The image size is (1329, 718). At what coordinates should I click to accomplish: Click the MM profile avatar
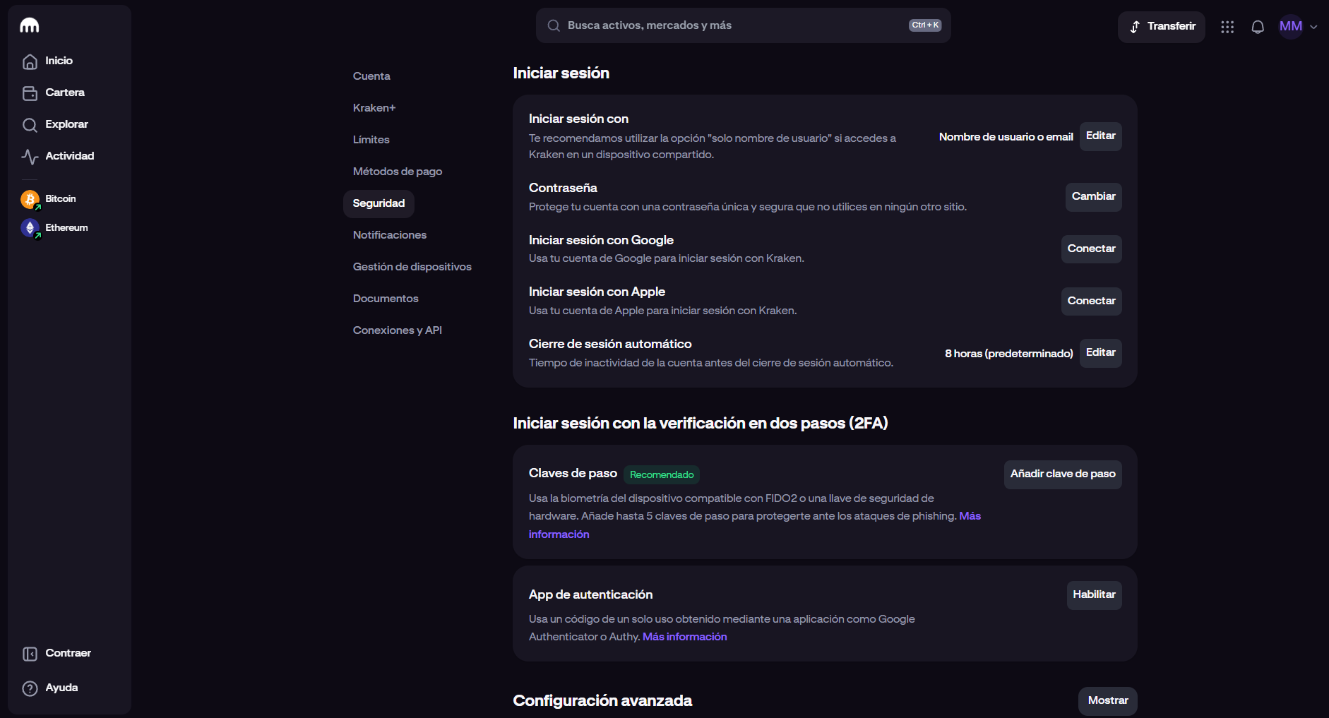pyautogui.click(x=1291, y=26)
